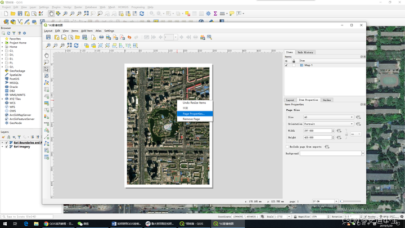The image size is (405, 228).
Task: Toggle visibility checkbox for Map 1 item
Action: (287, 65)
